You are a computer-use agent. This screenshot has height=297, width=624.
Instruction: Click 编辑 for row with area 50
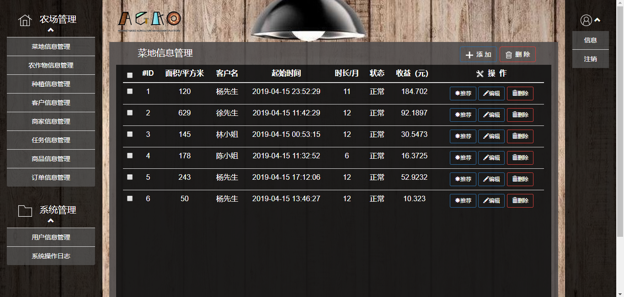[491, 201]
